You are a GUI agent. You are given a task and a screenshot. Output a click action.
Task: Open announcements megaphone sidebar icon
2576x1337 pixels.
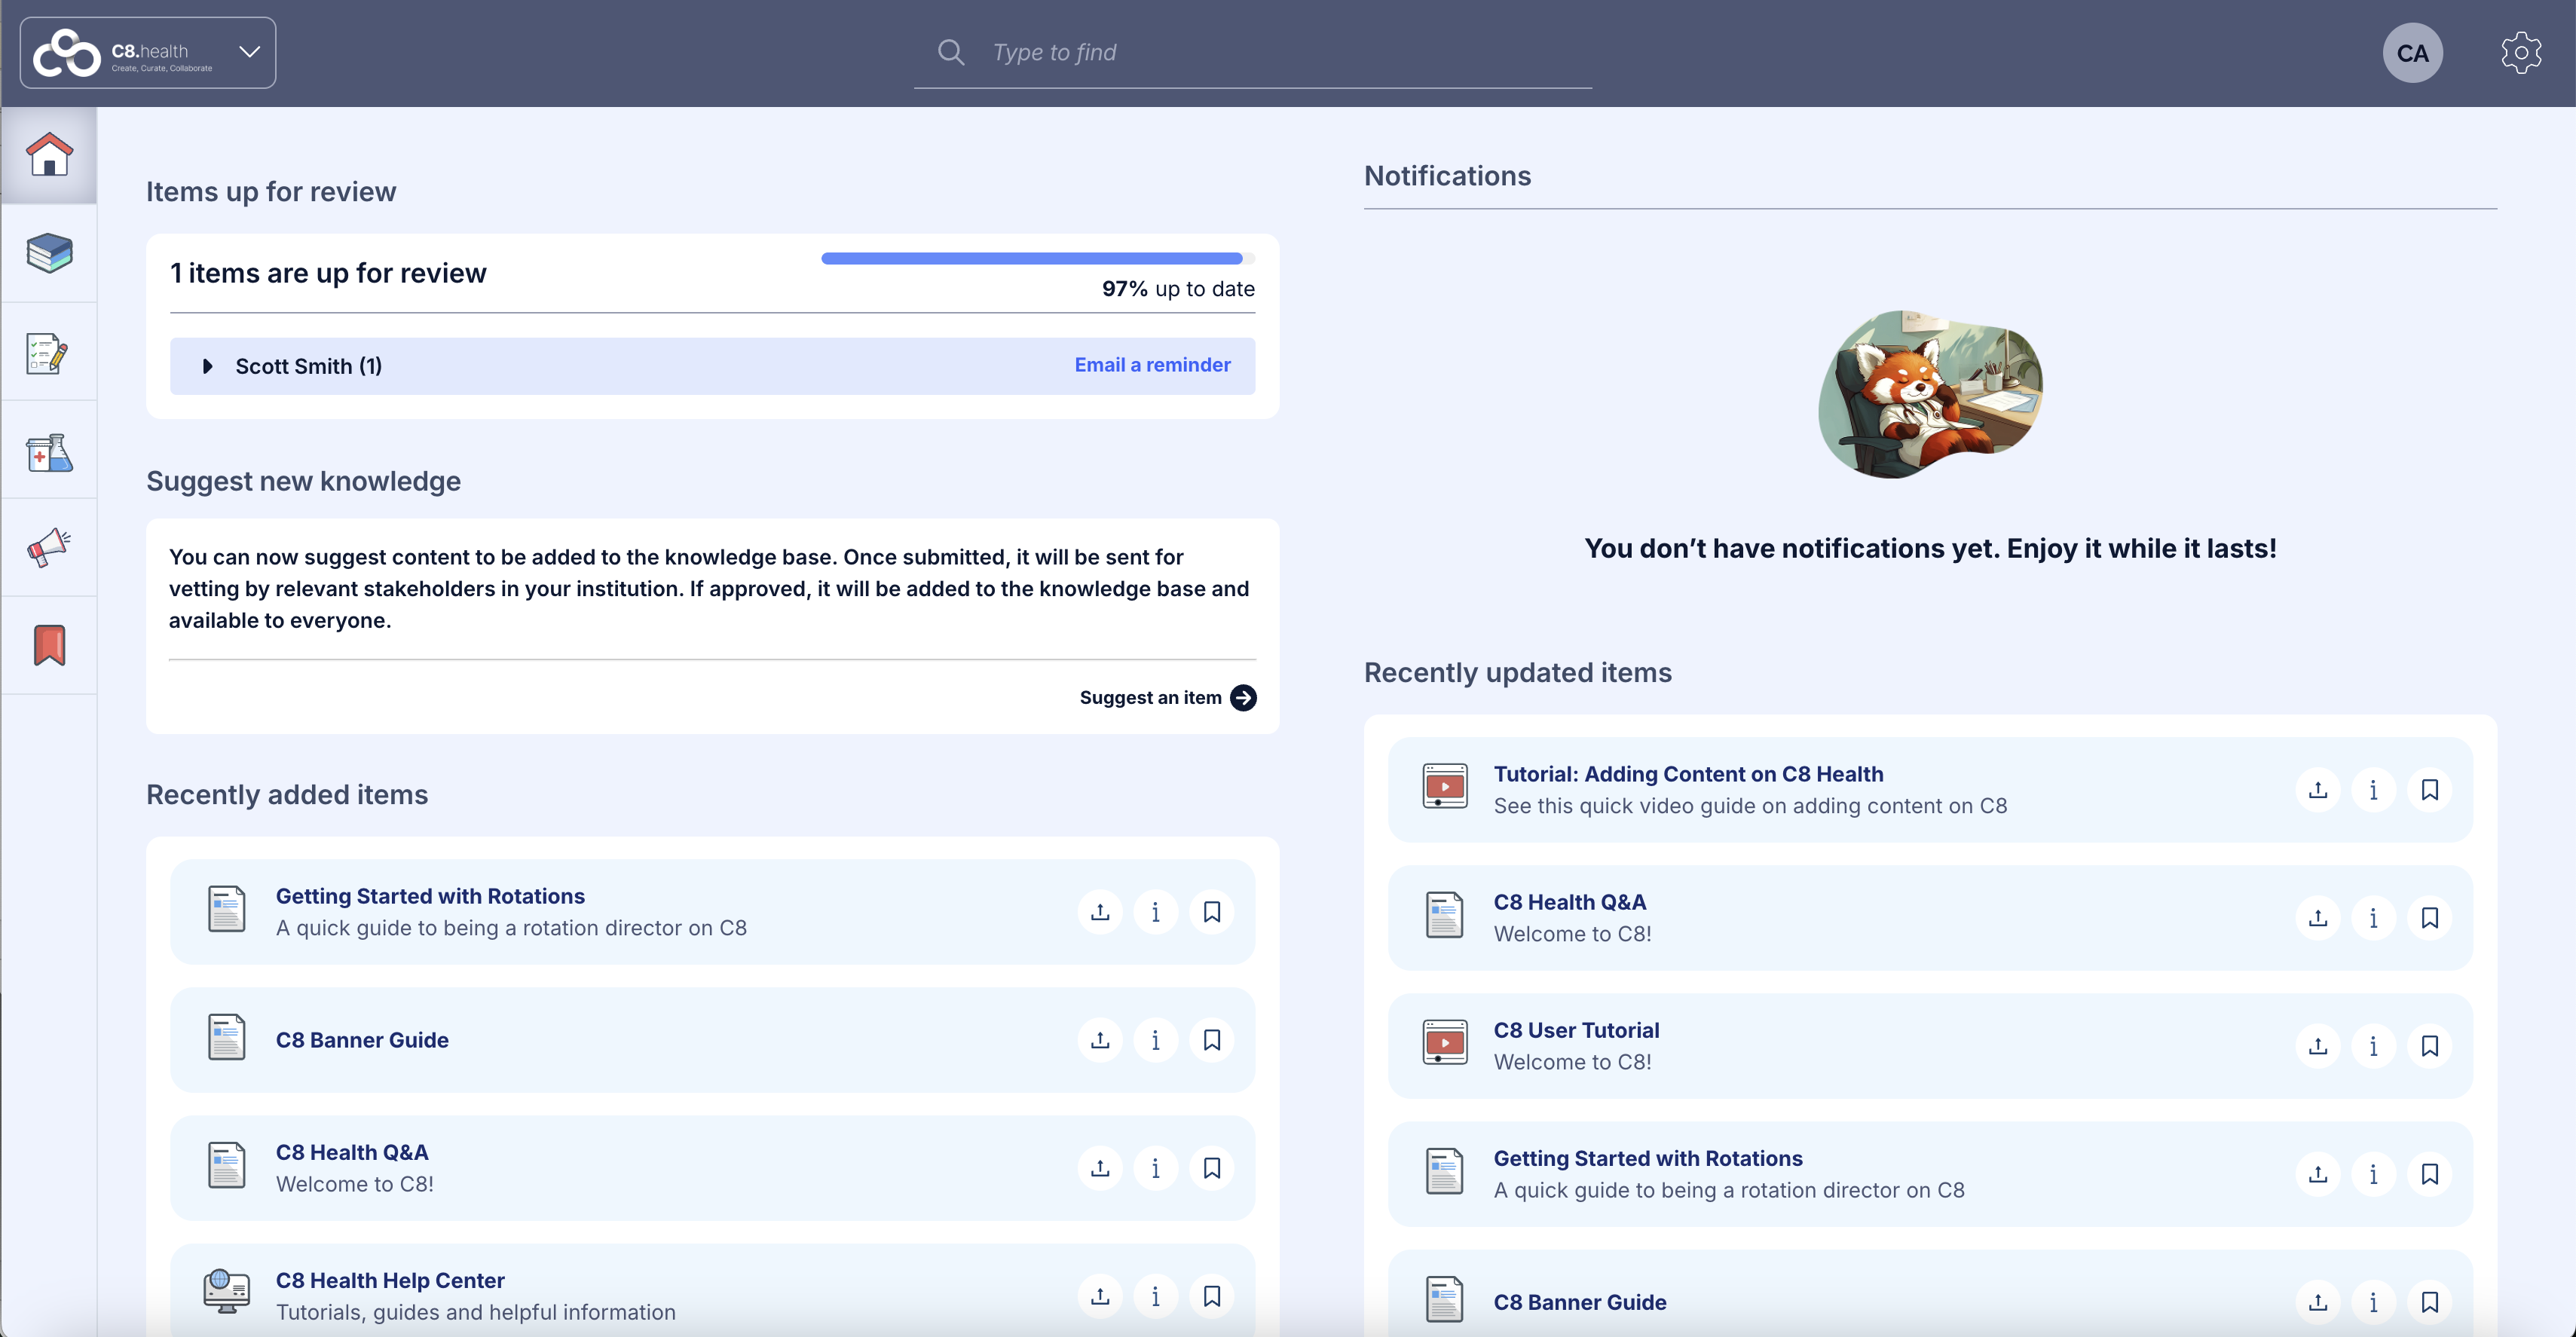pyautogui.click(x=49, y=547)
